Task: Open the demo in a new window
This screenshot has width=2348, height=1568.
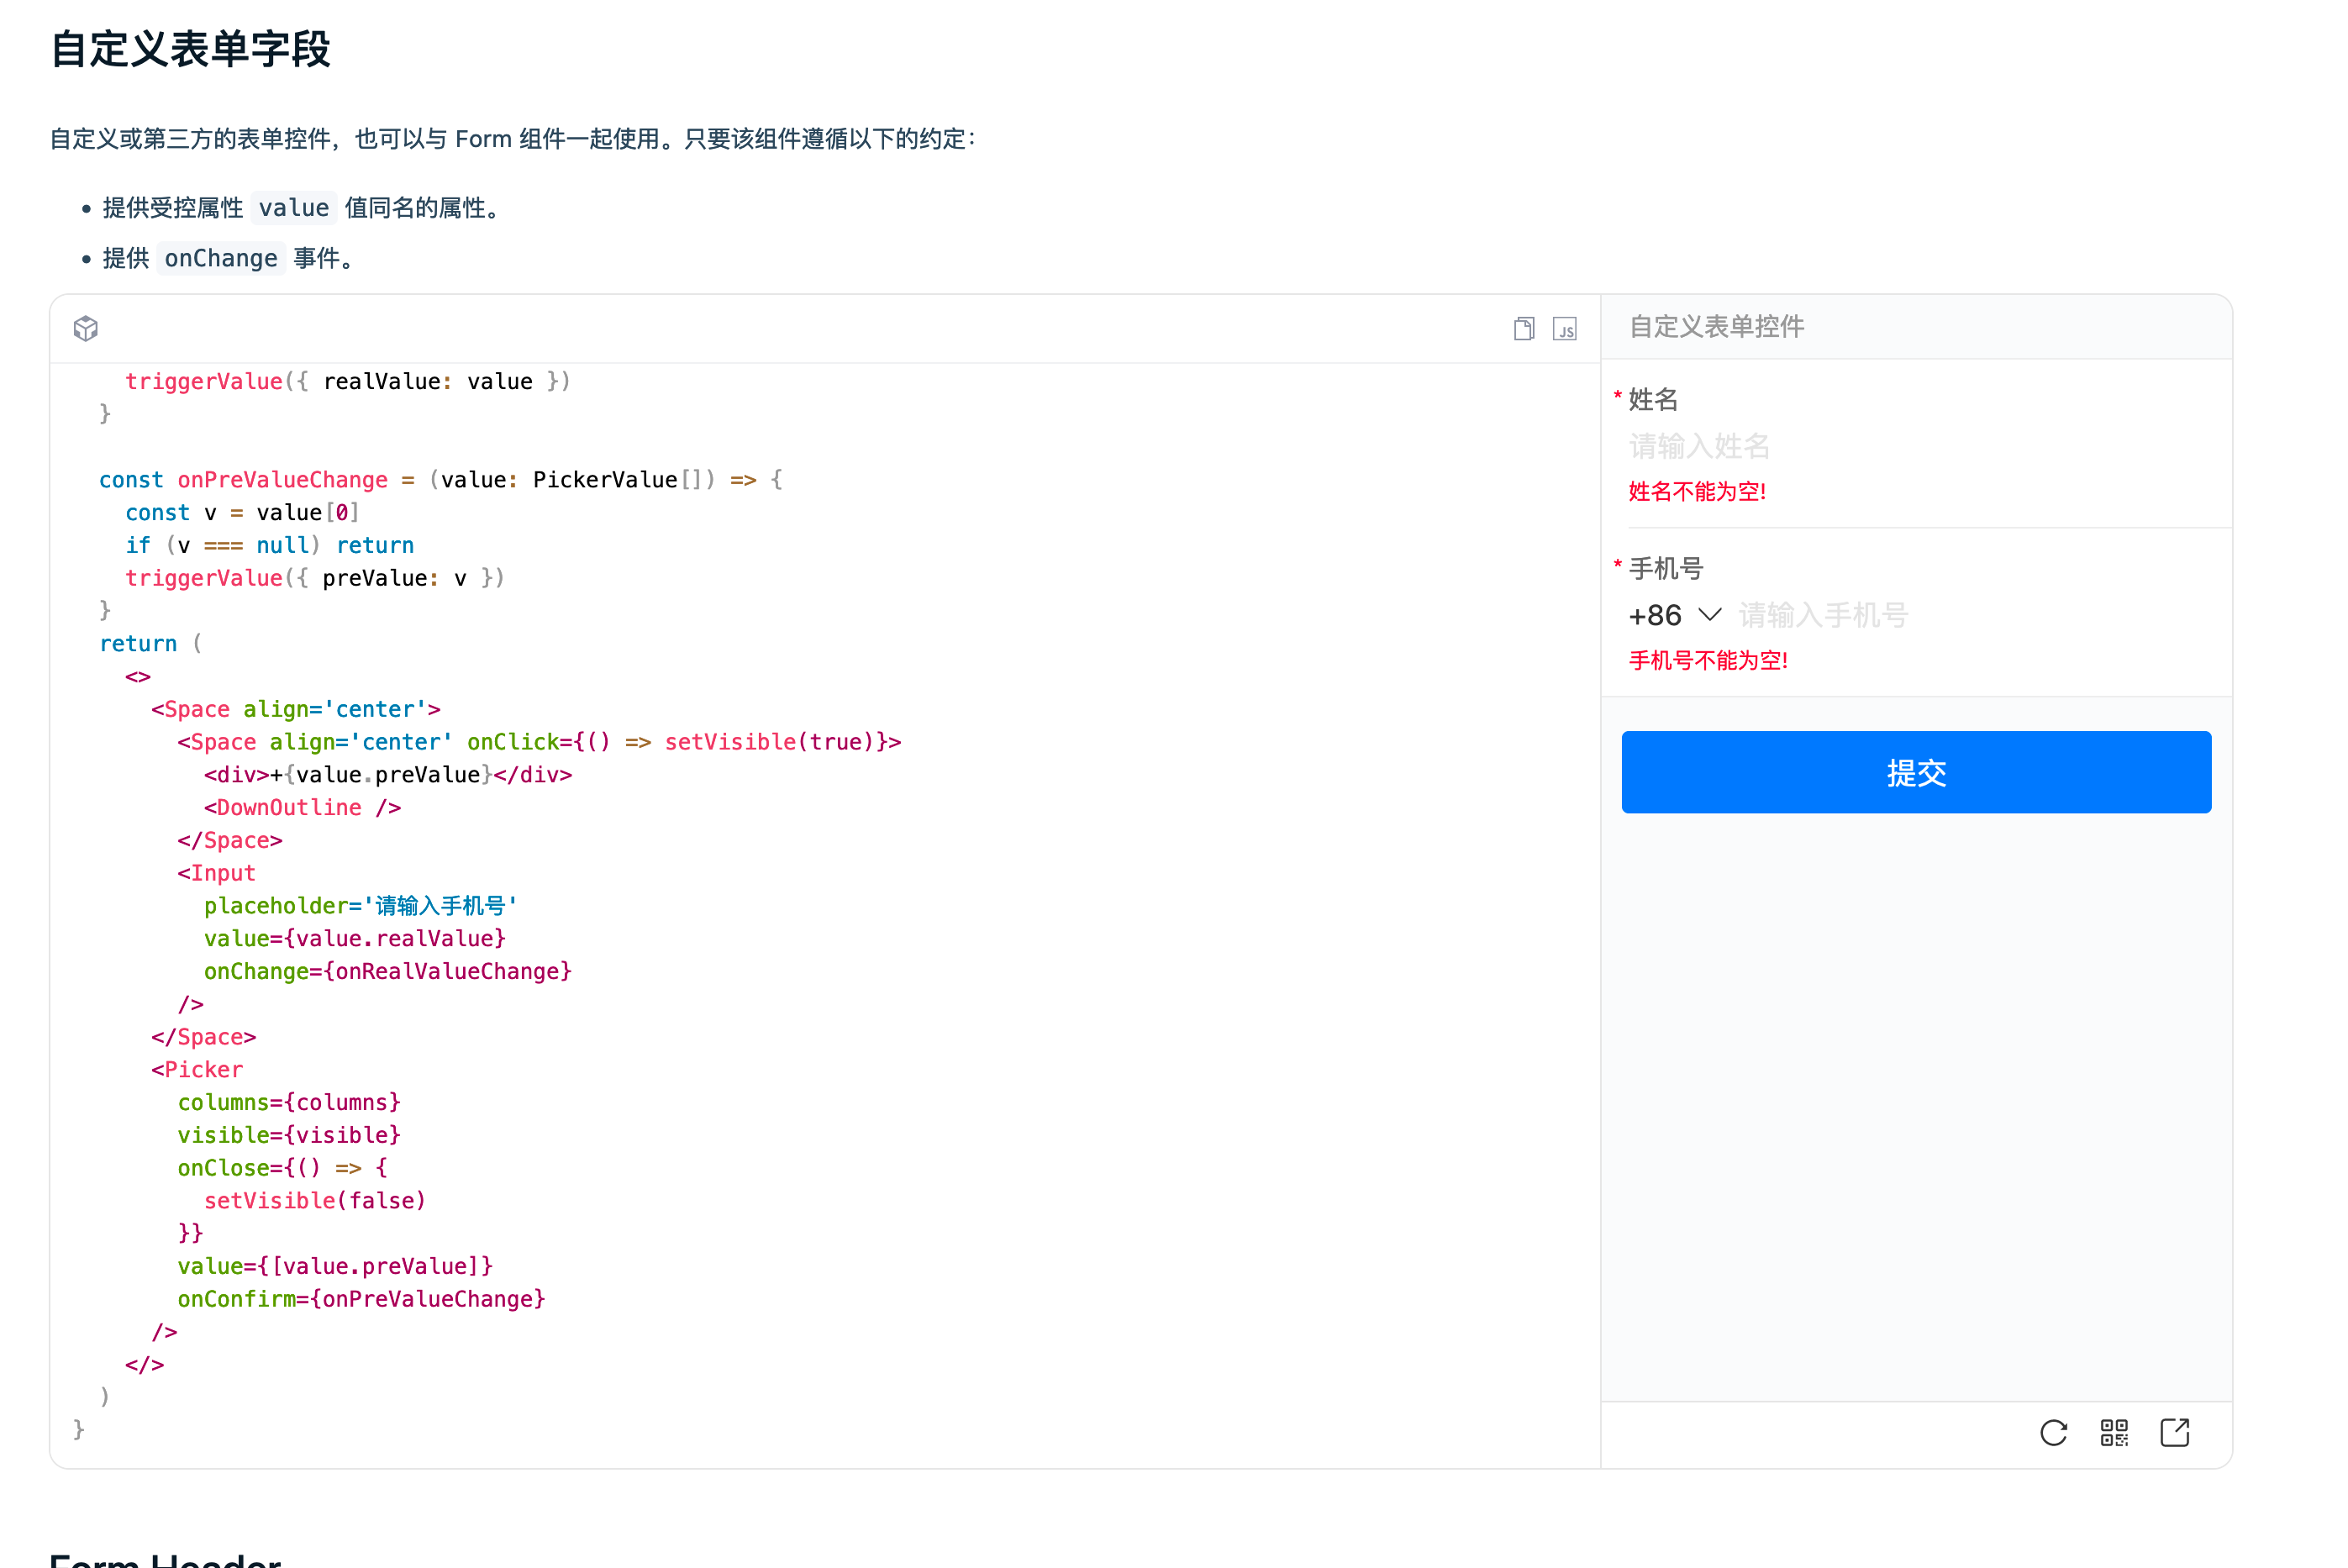Action: [x=2175, y=1433]
